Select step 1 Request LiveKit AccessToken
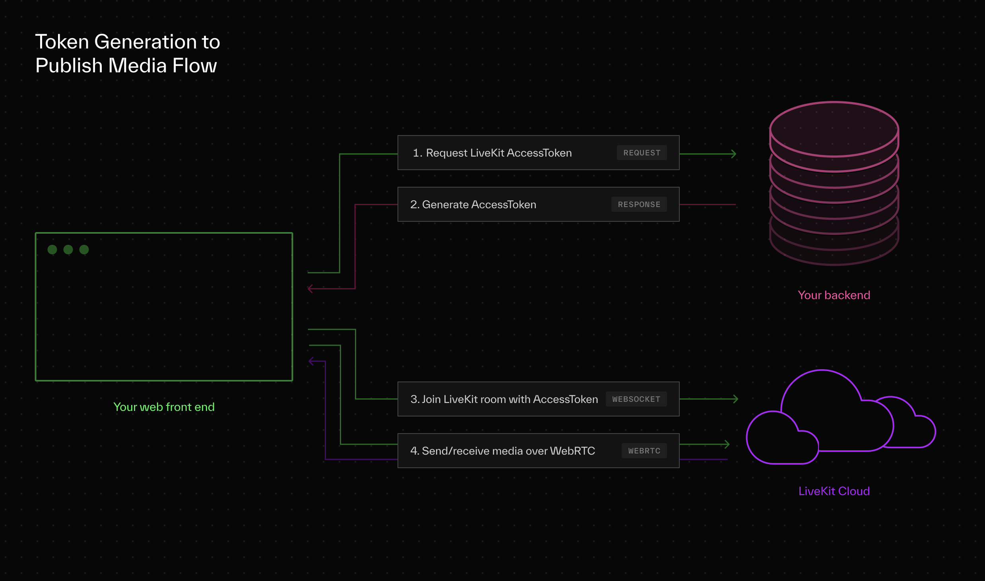The width and height of the screenshot is (985, 581). [x=492, y=153]
